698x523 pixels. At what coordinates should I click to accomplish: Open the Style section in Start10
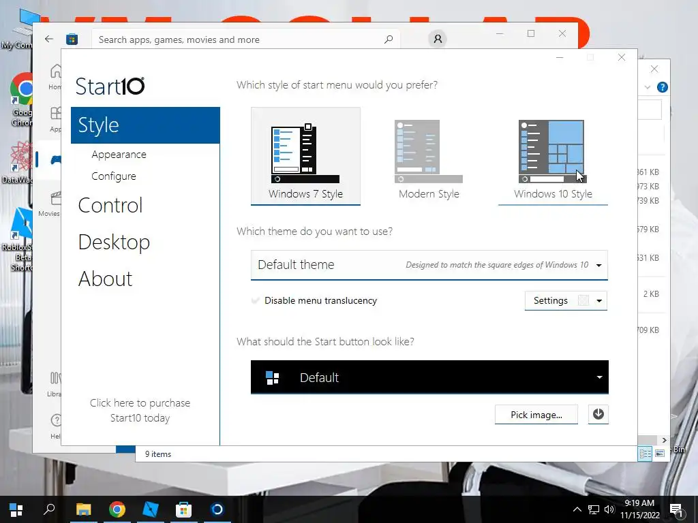click(x=145, y=125)
